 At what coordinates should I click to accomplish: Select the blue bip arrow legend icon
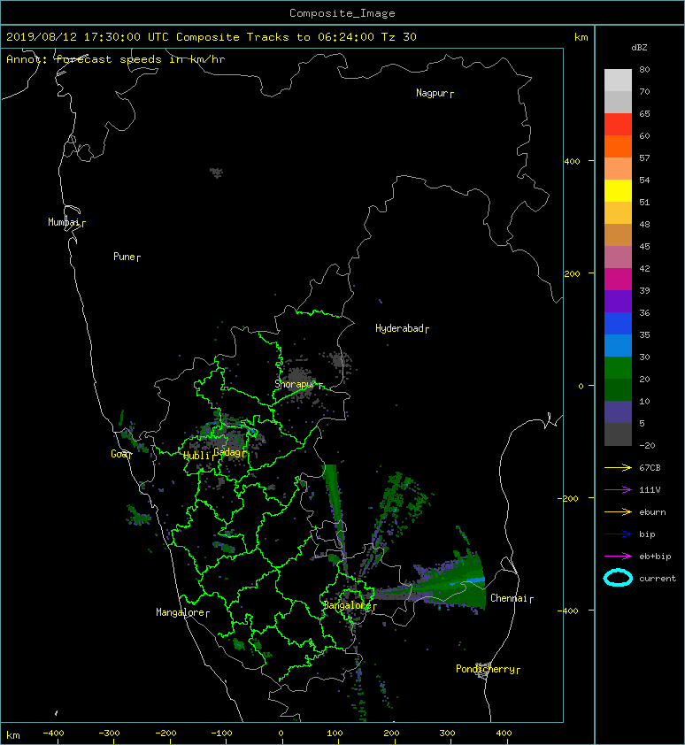[618, 534]
